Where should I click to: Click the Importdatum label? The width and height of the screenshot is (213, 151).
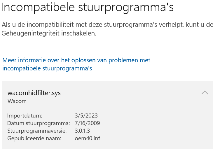point(25,116)
